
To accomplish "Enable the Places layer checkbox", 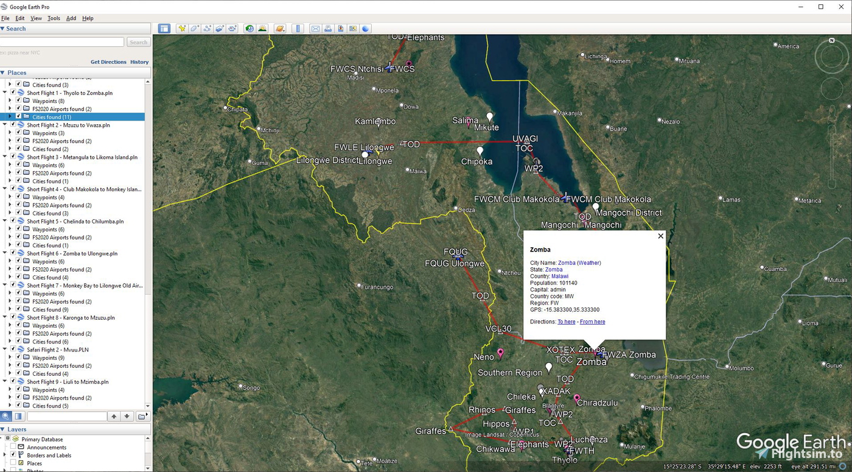I will [13, 463].
